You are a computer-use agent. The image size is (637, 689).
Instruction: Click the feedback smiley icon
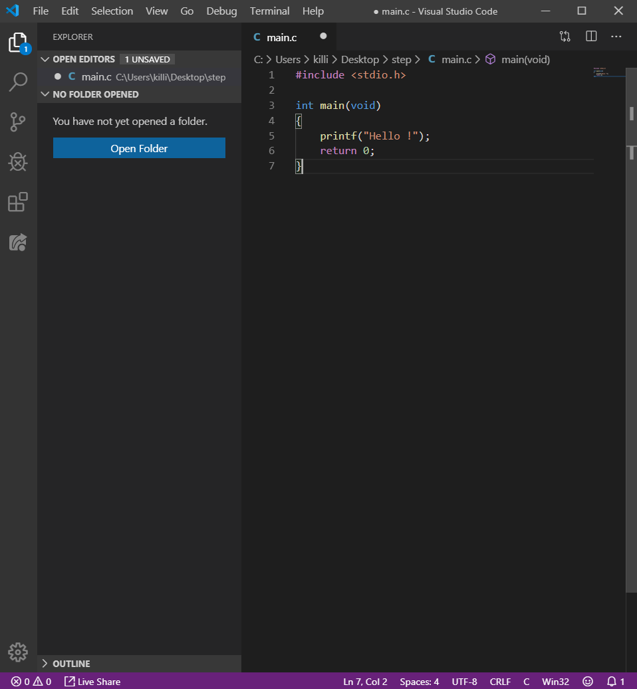point(588,681)
